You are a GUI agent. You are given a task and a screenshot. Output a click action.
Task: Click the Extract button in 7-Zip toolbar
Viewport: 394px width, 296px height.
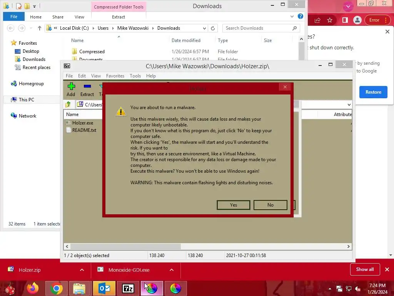[x=87, y=89]
